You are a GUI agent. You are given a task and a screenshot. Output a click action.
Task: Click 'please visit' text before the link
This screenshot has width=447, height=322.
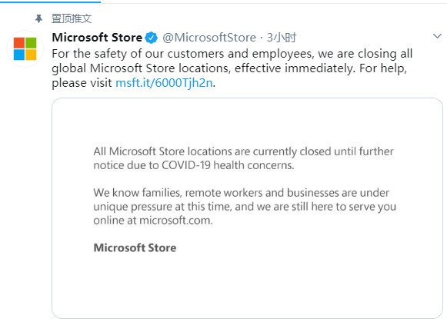click(x=82, y=83)
